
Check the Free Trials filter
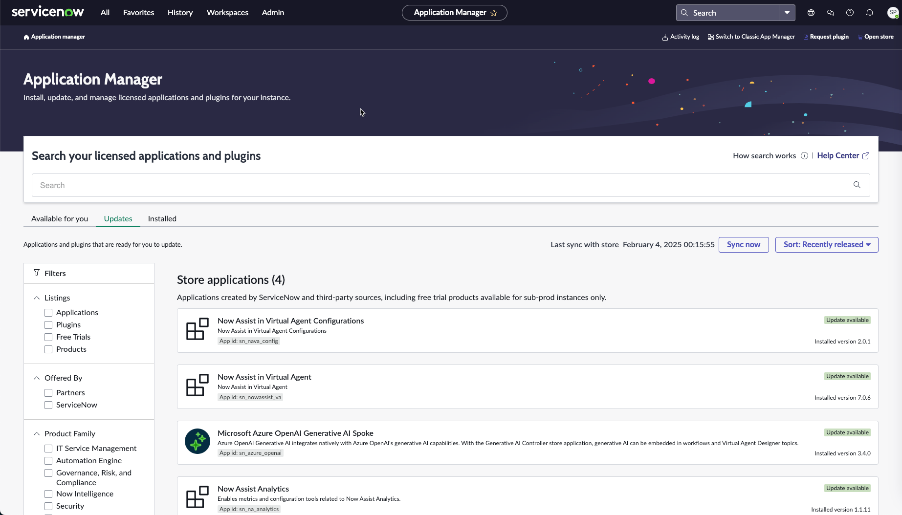click(x=48, y=337)
